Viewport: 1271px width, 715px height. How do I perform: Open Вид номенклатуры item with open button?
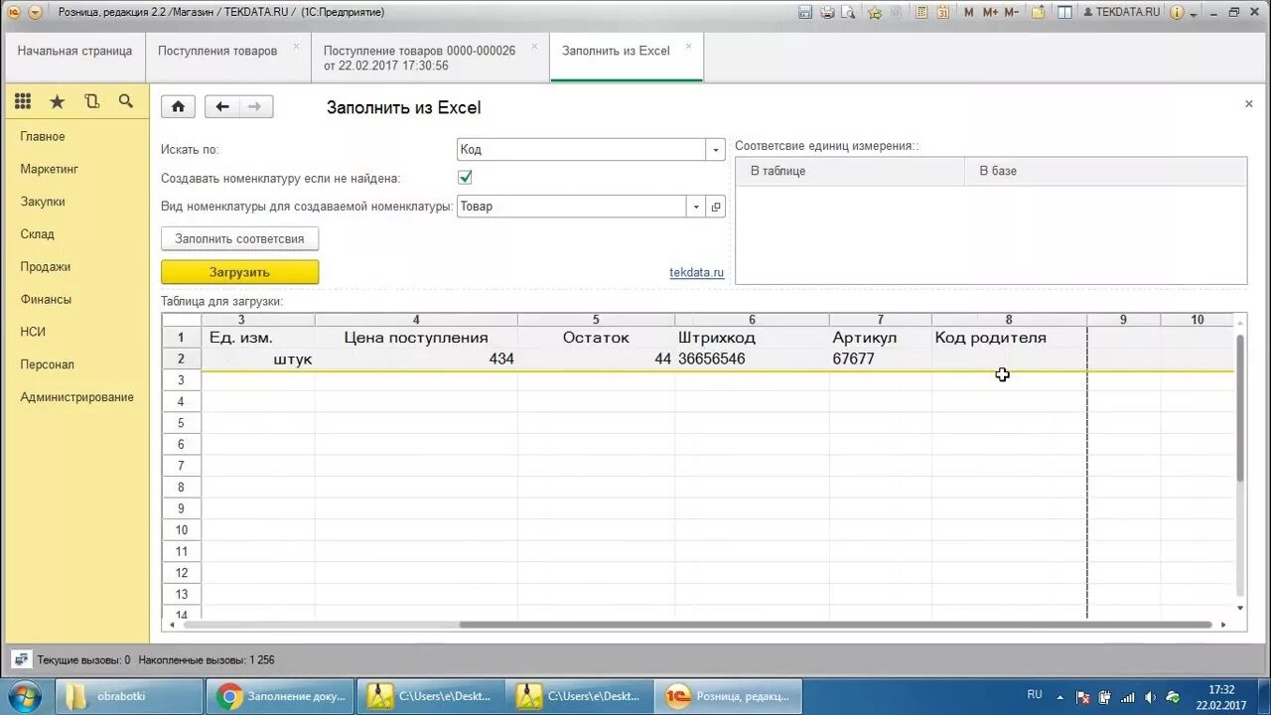coord(716,207)
